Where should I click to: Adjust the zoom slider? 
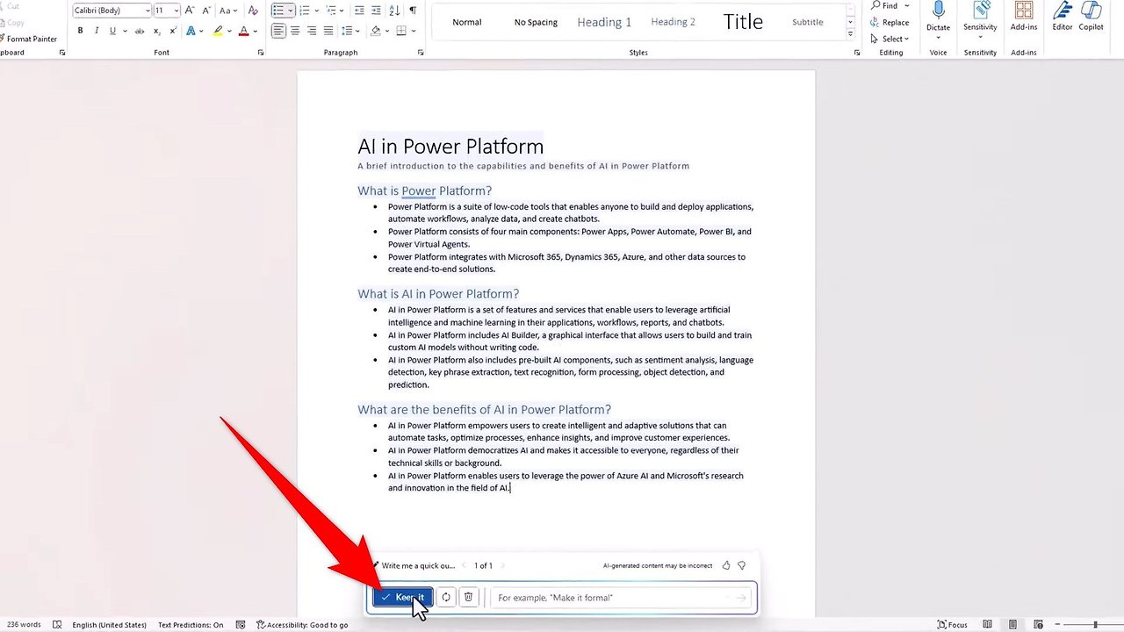[x=1094, y=625]
